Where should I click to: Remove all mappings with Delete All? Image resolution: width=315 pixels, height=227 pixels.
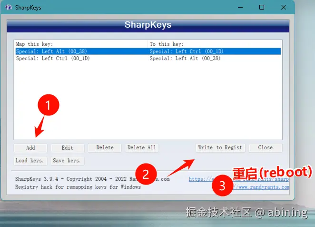[x=142, y=148]
